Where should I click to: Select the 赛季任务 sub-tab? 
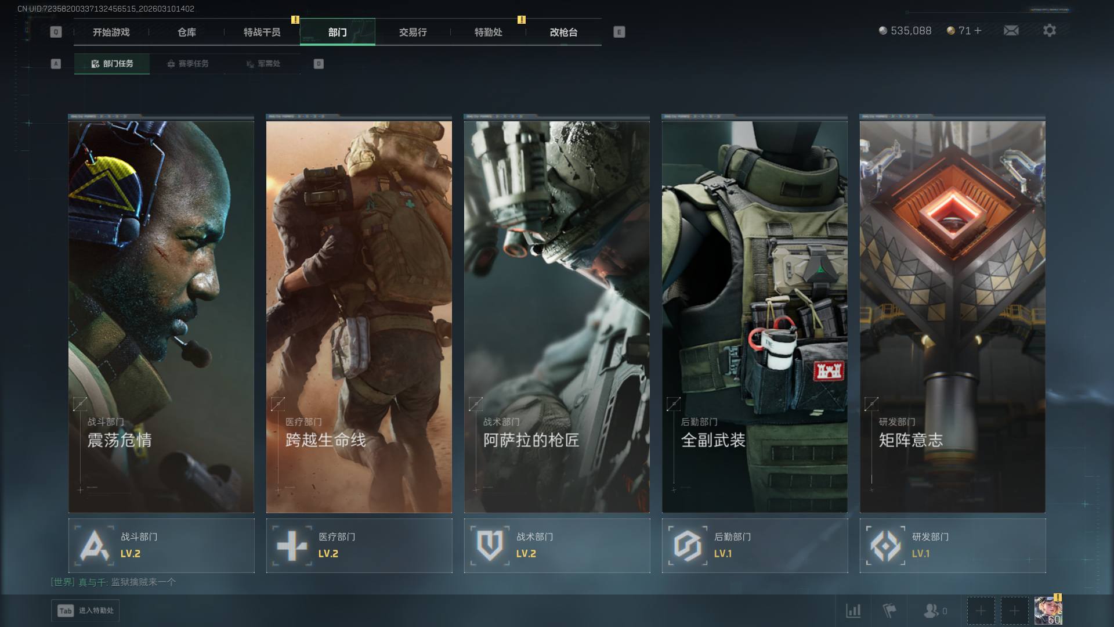coord(187,64)
